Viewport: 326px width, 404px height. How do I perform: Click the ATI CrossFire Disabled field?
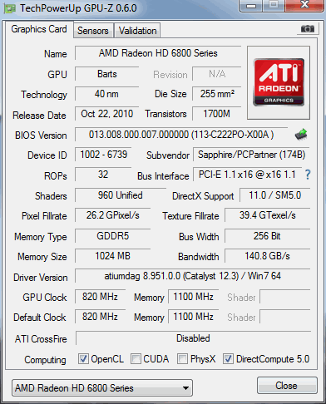point(193,338)
